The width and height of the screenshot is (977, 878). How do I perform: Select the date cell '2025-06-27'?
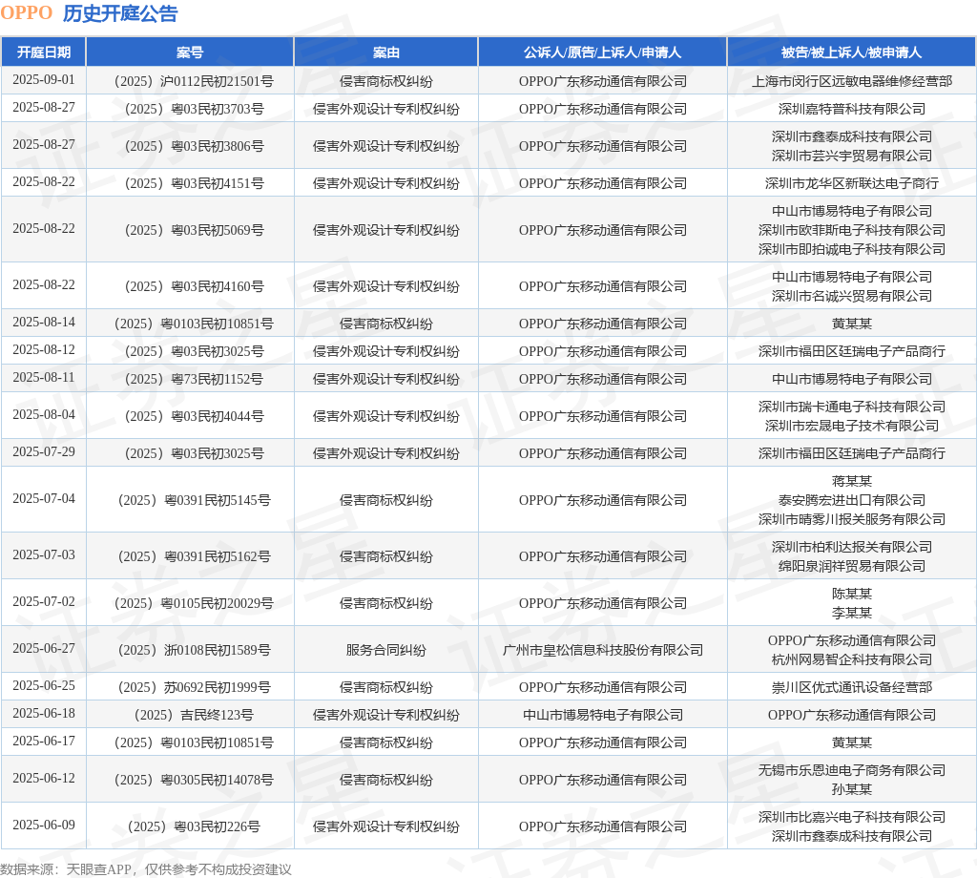pos(44,648)
